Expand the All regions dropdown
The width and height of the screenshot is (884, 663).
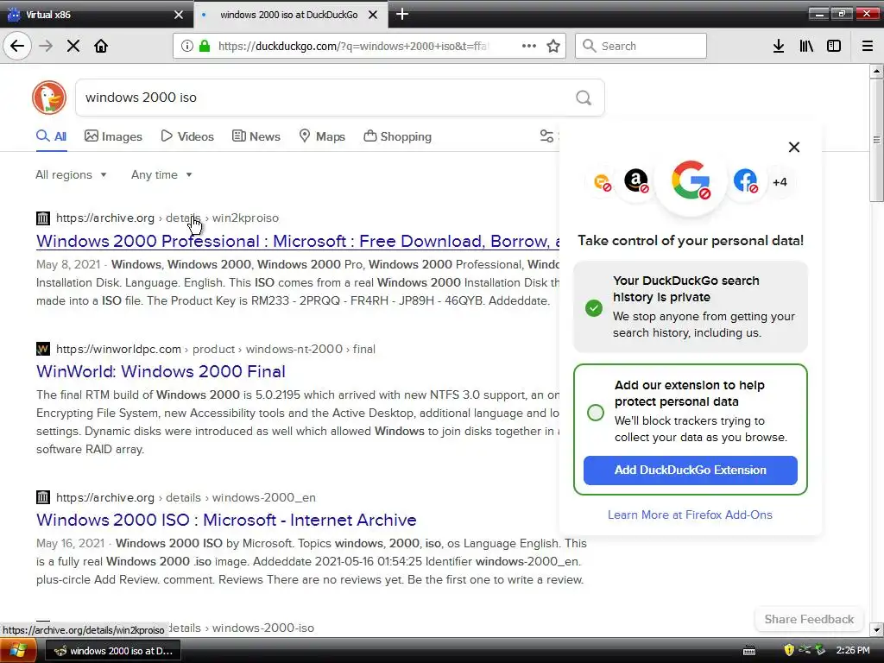(71, 174)
